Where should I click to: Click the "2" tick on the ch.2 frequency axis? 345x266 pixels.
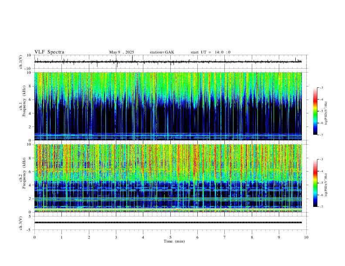click(30, 199)
